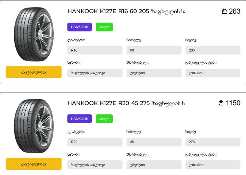The width and height of the screenshot is (246, 175).
Task: Open HANKOOK K127E R20 45 275 title
Action: click(126, 103)
